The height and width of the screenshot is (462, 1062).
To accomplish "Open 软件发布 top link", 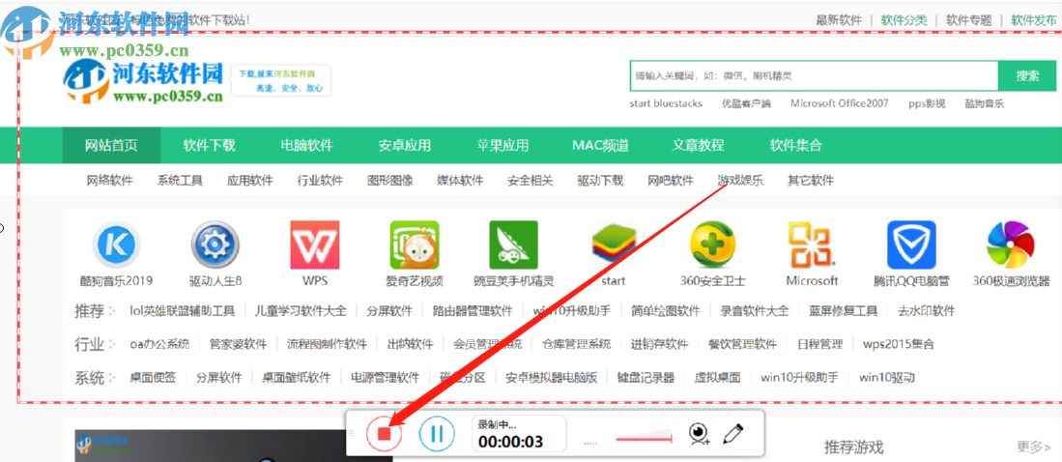I will (x=1034, y=20).
